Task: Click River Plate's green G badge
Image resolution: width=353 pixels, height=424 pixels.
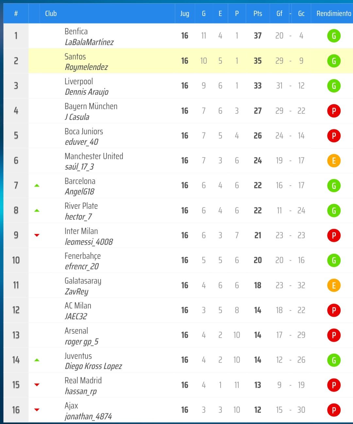Action: (x=334, y=211)
